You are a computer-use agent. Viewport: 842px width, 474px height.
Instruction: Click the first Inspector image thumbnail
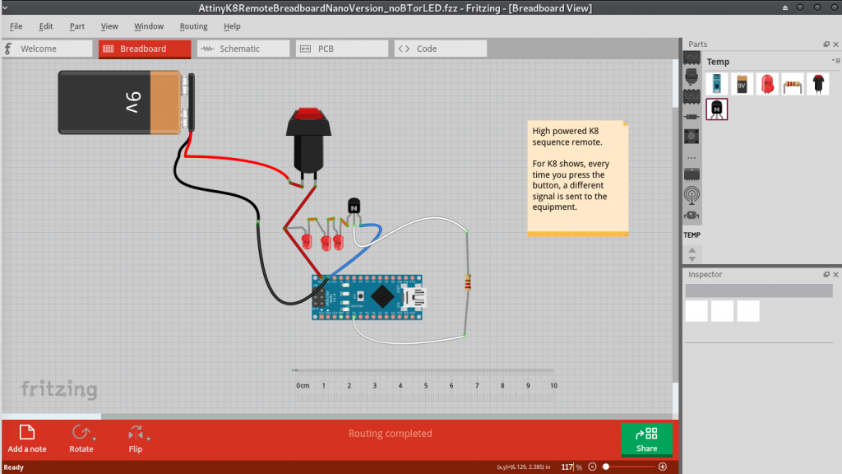click(x=696, y=311)
